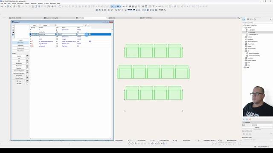Open the value dropdown arrow in selected row
The width and height of the screenshot is (273, 153).
(90, 34)
